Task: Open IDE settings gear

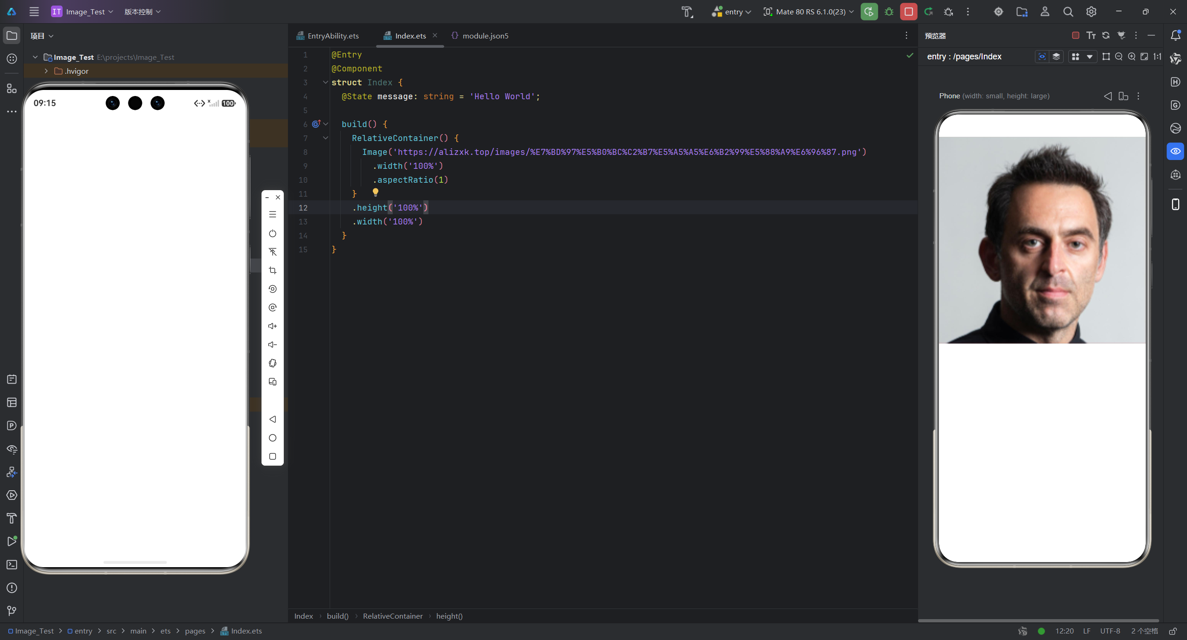Action: [1091, 12]
